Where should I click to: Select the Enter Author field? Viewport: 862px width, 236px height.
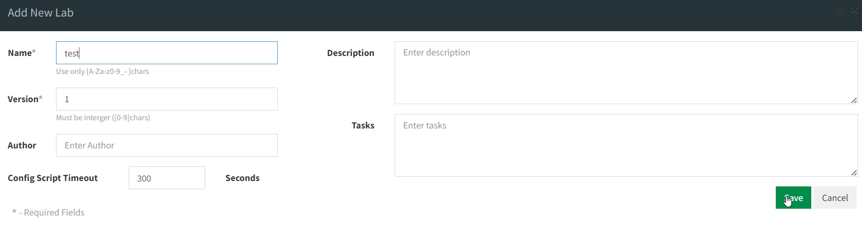click(167, 145)
